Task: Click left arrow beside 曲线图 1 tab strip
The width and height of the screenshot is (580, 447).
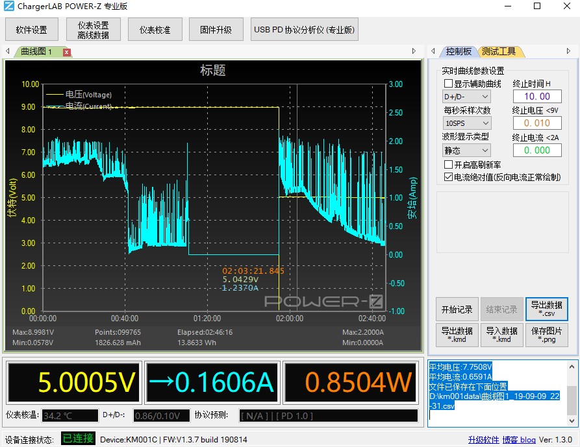Action: [8, 51]
